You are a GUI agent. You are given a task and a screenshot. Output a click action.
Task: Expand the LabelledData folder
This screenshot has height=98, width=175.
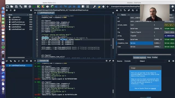click(7, 27)
